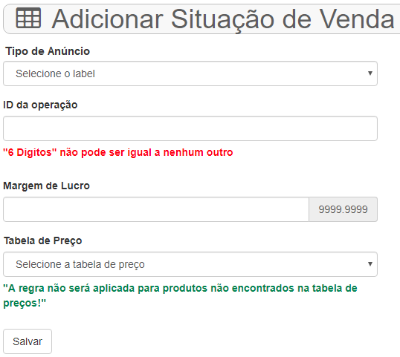Click the Salvar button
Image resolution: width=400 pixels, height=357 pixels.
pyautogui.click(x=28, y=341)
